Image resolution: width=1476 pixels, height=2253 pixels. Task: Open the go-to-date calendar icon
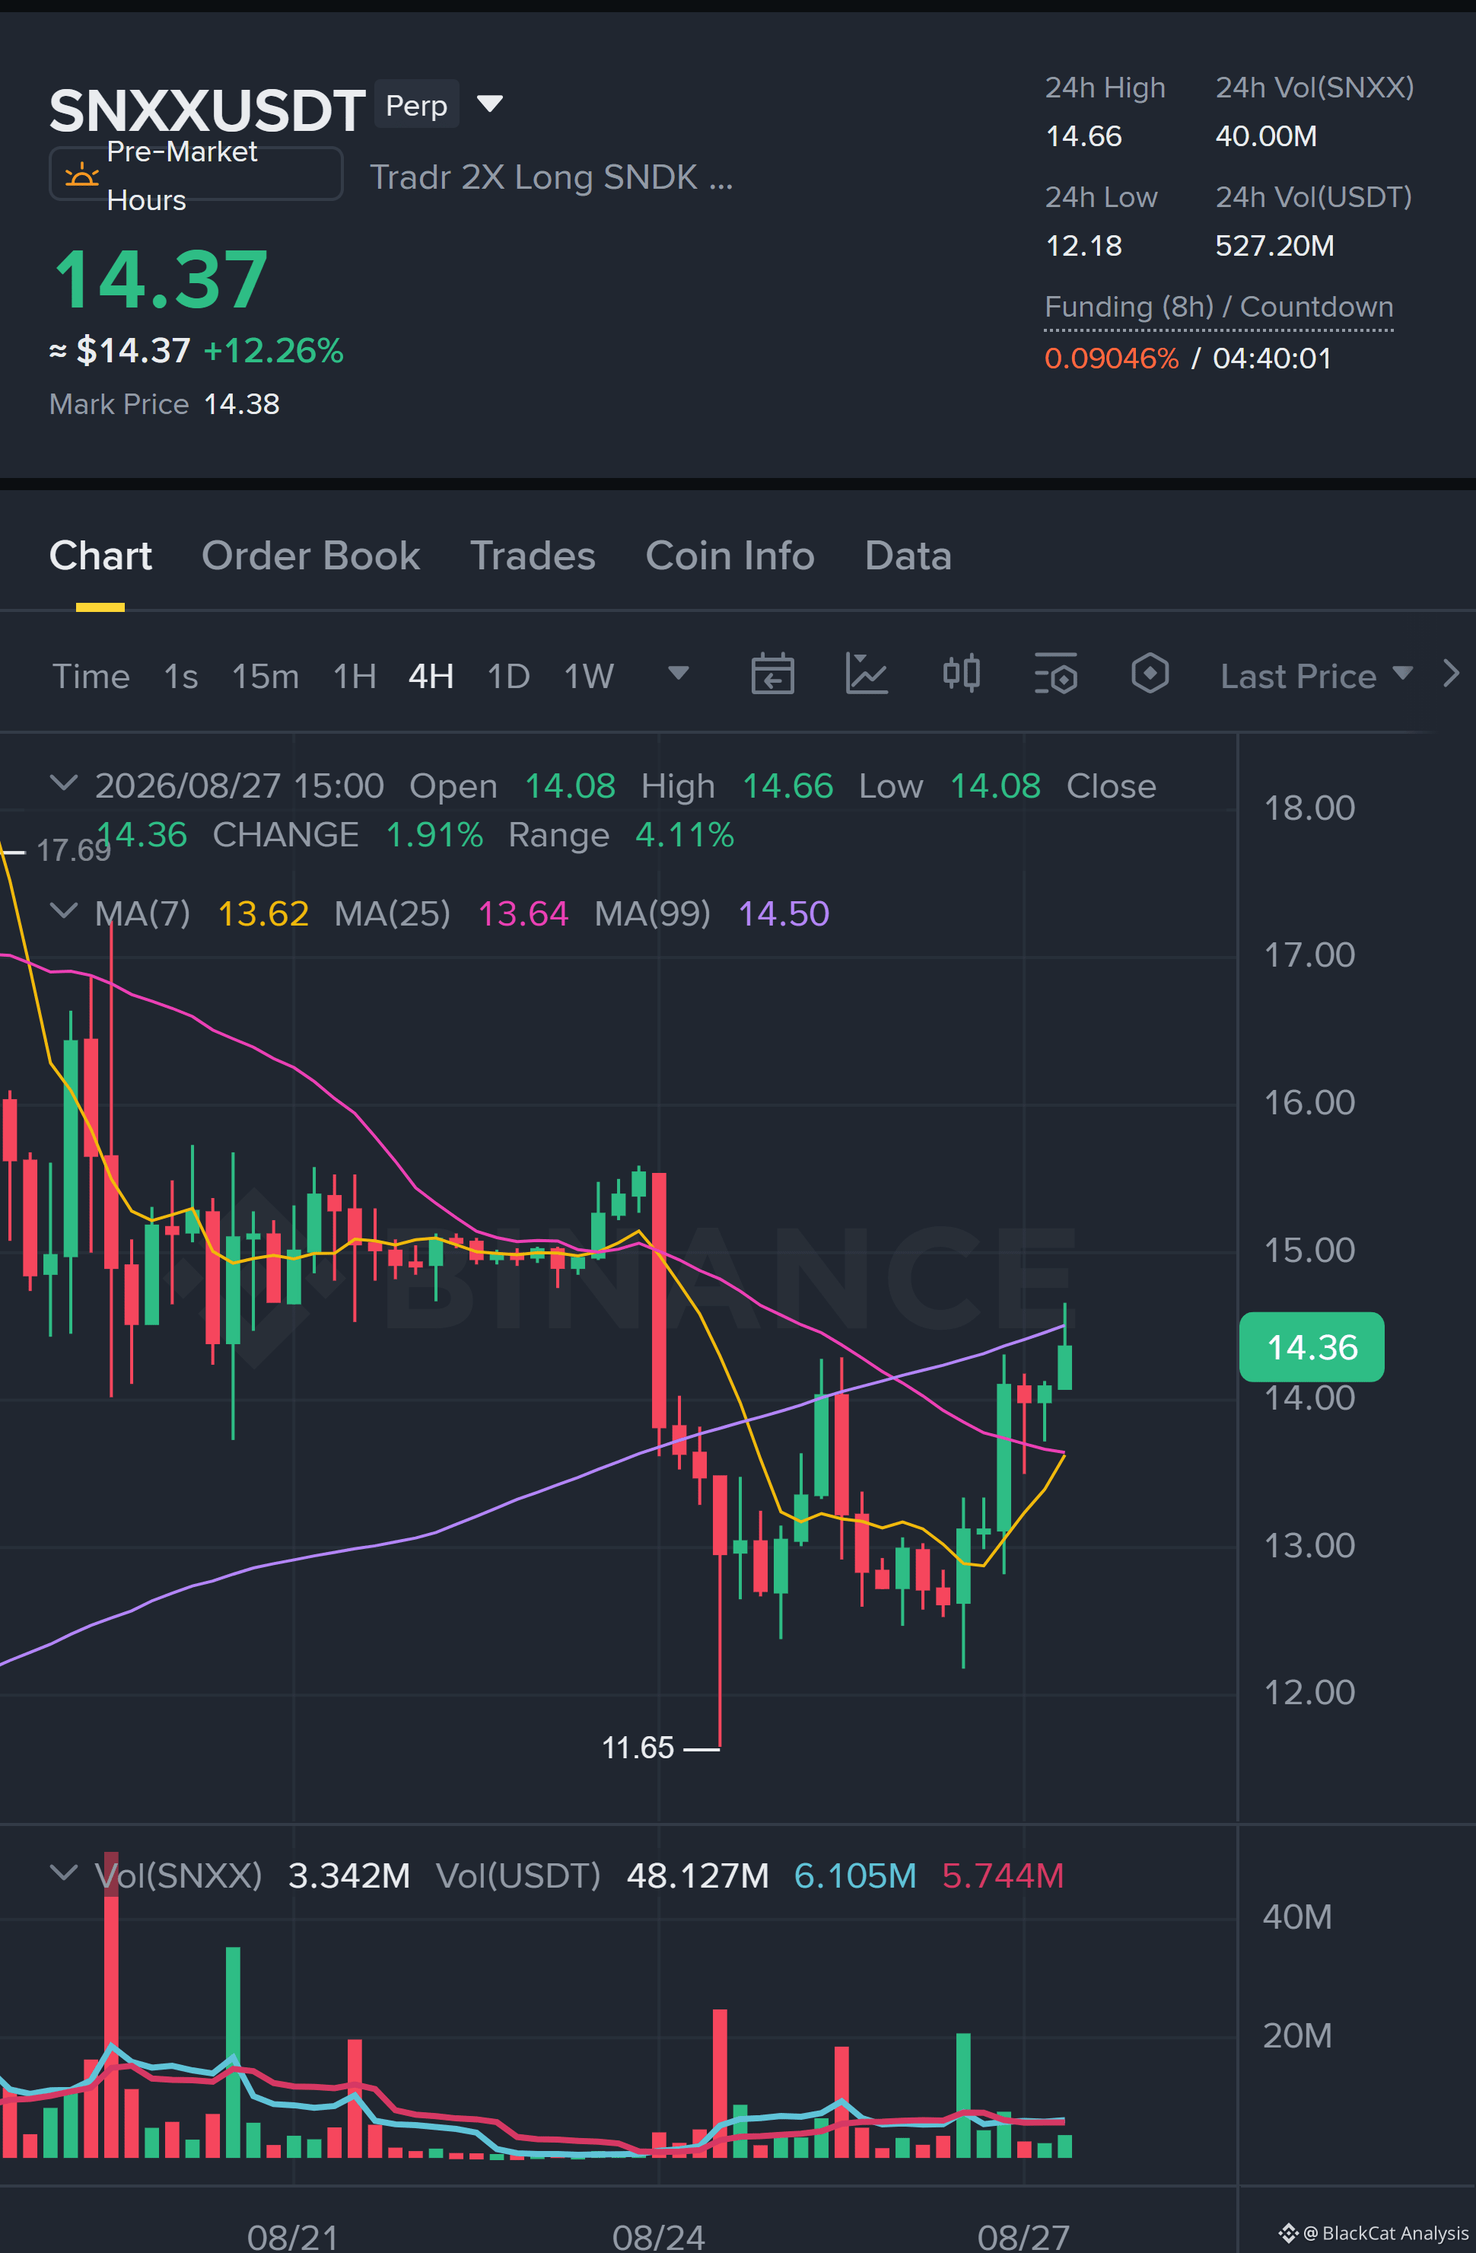(772, 674)
